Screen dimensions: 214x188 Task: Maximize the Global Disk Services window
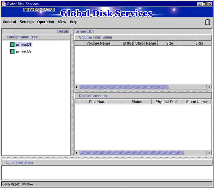pos(204,4)
